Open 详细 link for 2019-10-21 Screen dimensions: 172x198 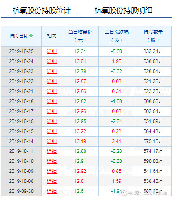click(52, 91)
